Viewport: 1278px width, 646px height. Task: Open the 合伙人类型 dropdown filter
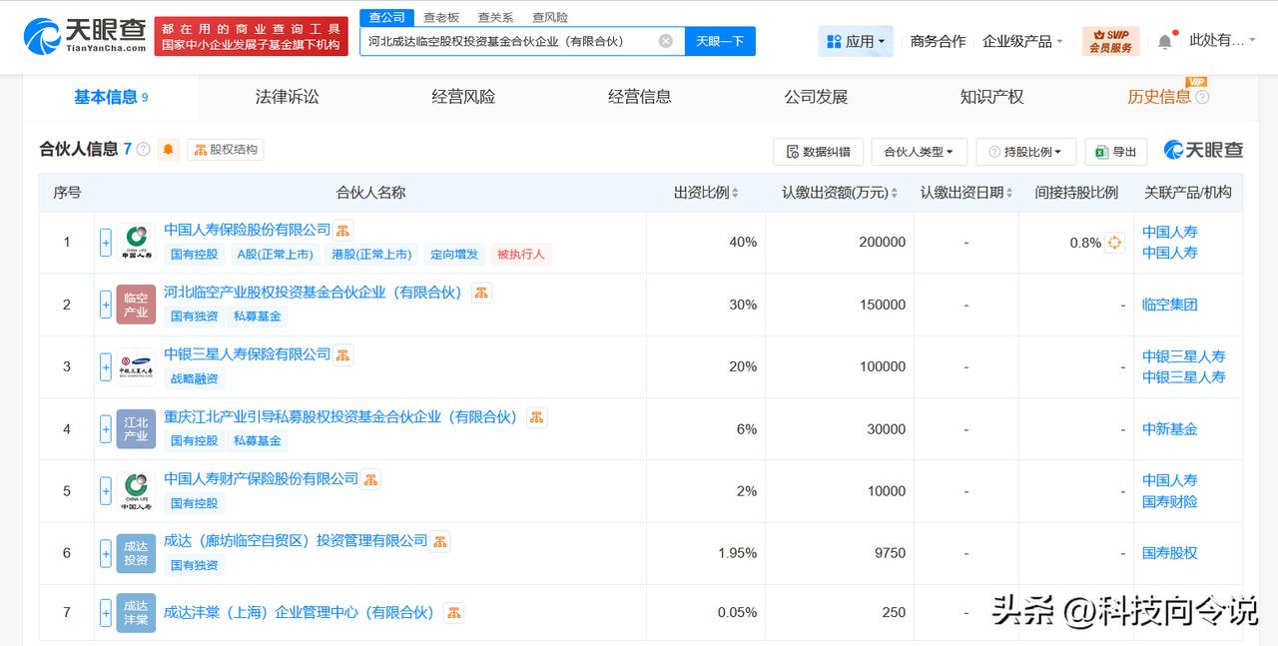coord(919,152)
